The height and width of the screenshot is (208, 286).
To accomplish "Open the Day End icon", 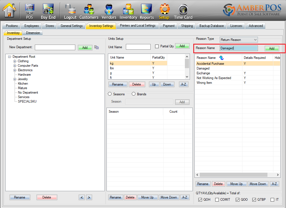I will (48, 11).
